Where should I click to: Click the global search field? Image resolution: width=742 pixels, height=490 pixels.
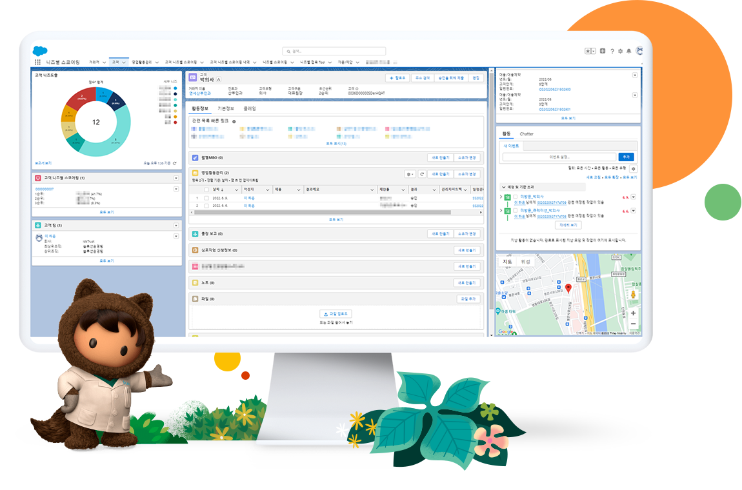(334, 51)
